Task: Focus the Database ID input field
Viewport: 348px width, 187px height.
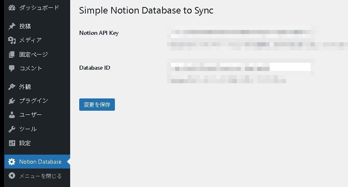Action: (x=240, y=67)
